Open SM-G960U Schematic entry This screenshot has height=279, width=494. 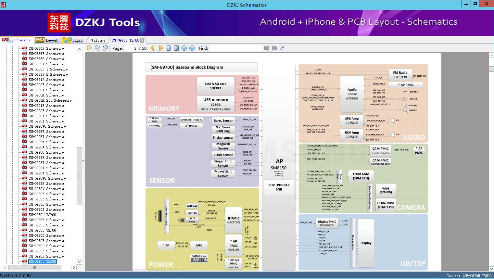click(46, 246)
